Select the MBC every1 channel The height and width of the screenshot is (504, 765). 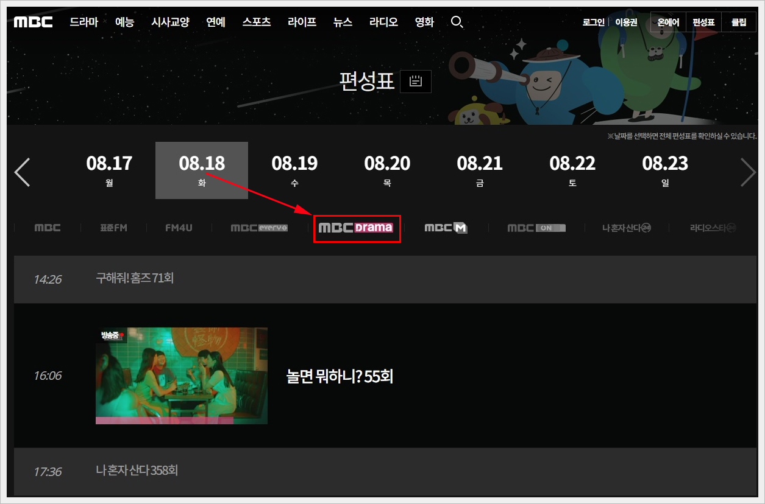tap(259, 228)
